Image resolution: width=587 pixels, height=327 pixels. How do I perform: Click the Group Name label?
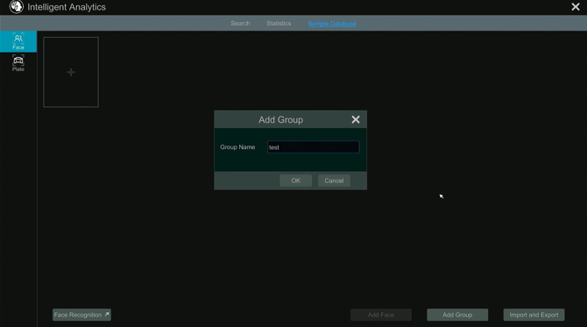pyautogui.click(x=237, y=147)
